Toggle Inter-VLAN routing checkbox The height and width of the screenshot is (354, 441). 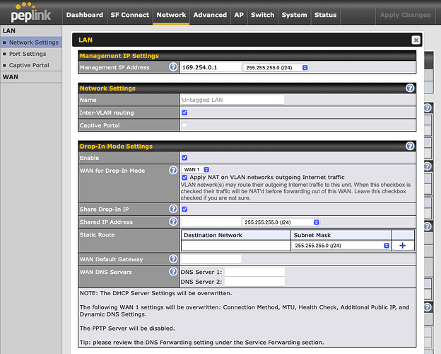[184, 113]
